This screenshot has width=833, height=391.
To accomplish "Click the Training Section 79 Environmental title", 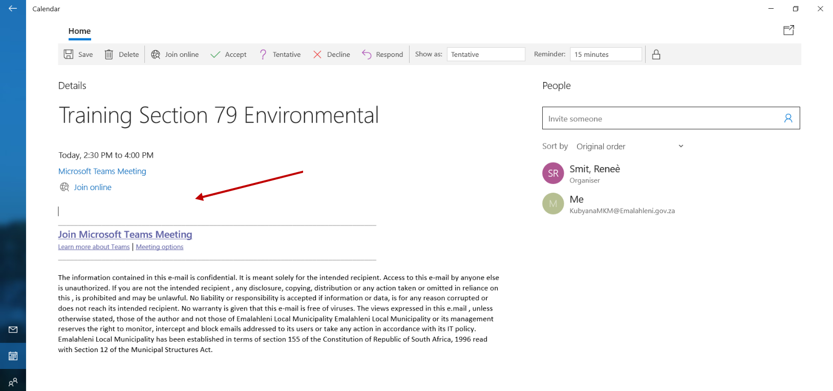I will pyautogui.click(x=219, y=115).
